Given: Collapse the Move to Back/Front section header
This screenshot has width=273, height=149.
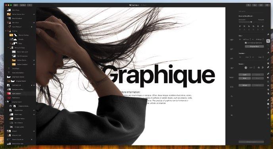Looking at the screenshot, I should 246,16.
